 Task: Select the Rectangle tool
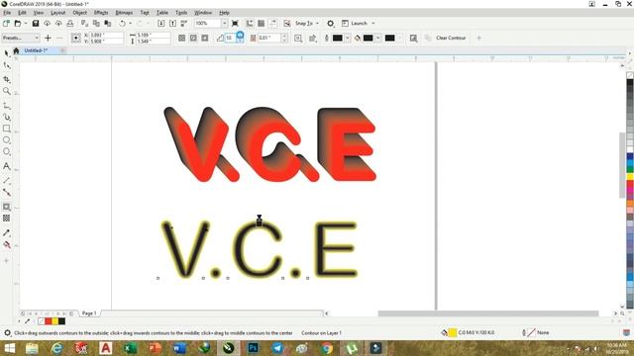[x=7, y=129]
